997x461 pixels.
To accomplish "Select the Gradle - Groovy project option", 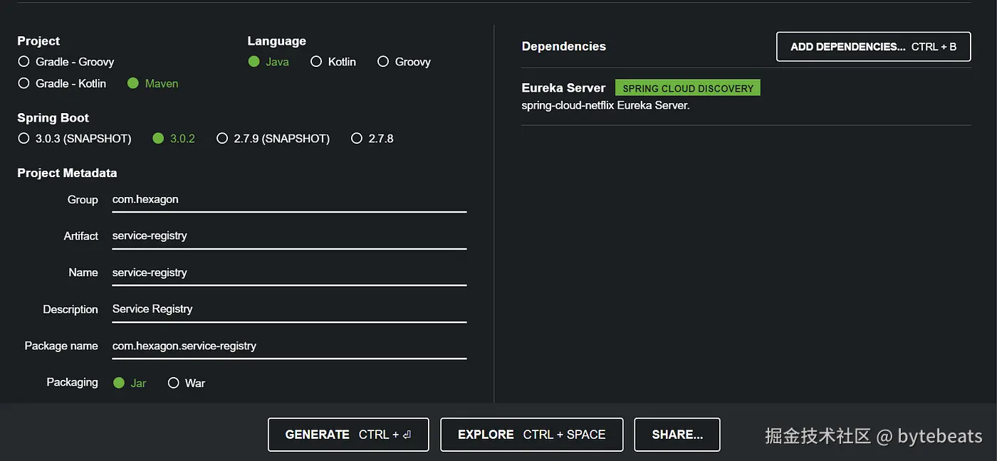I will [x=24, y=62].
